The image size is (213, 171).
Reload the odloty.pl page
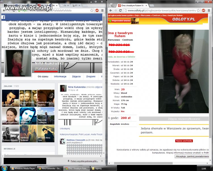(x=120, y=10)
